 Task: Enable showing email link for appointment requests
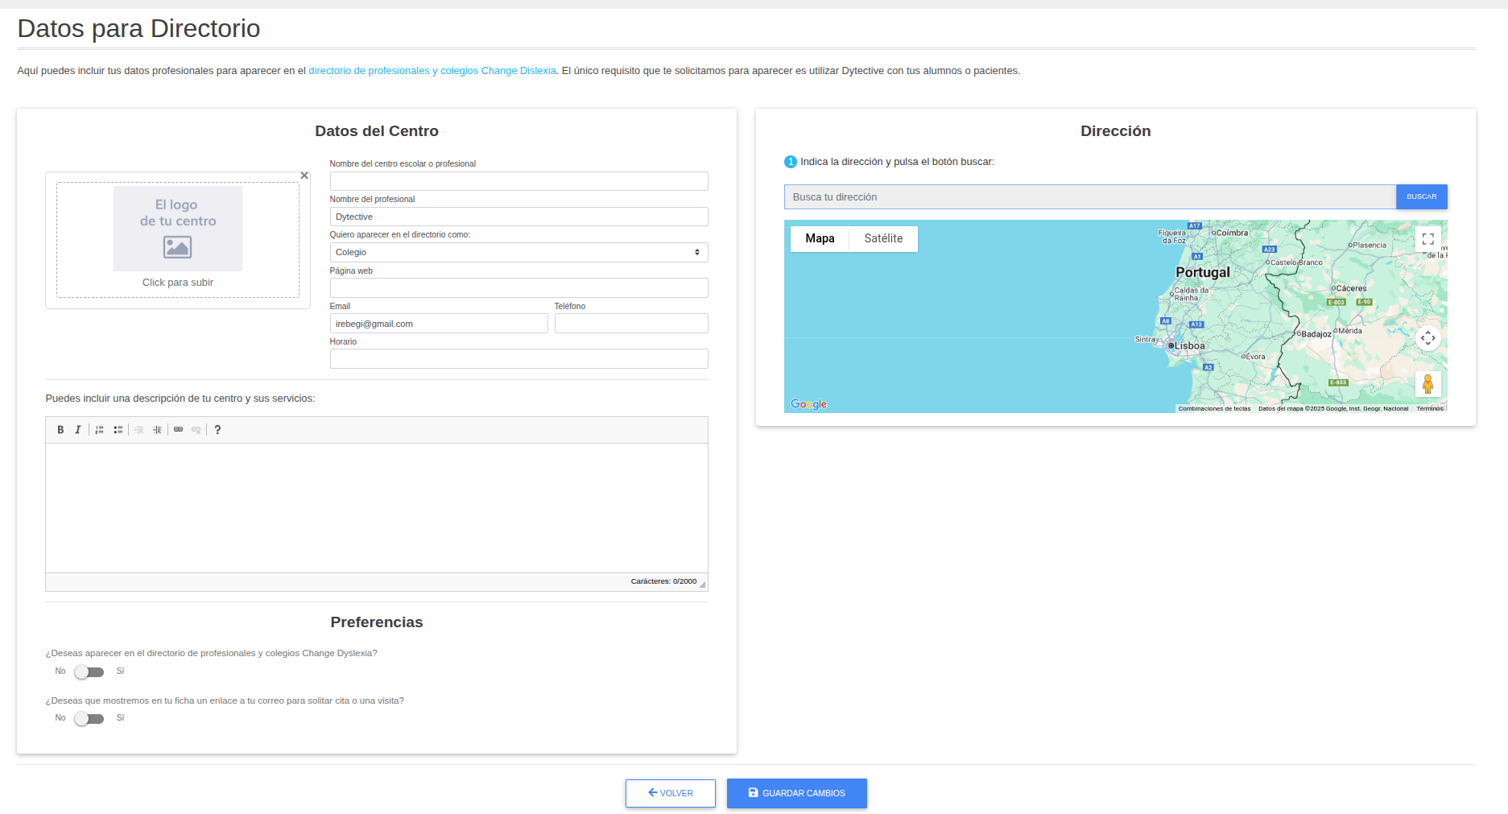(x=89, y=718)
